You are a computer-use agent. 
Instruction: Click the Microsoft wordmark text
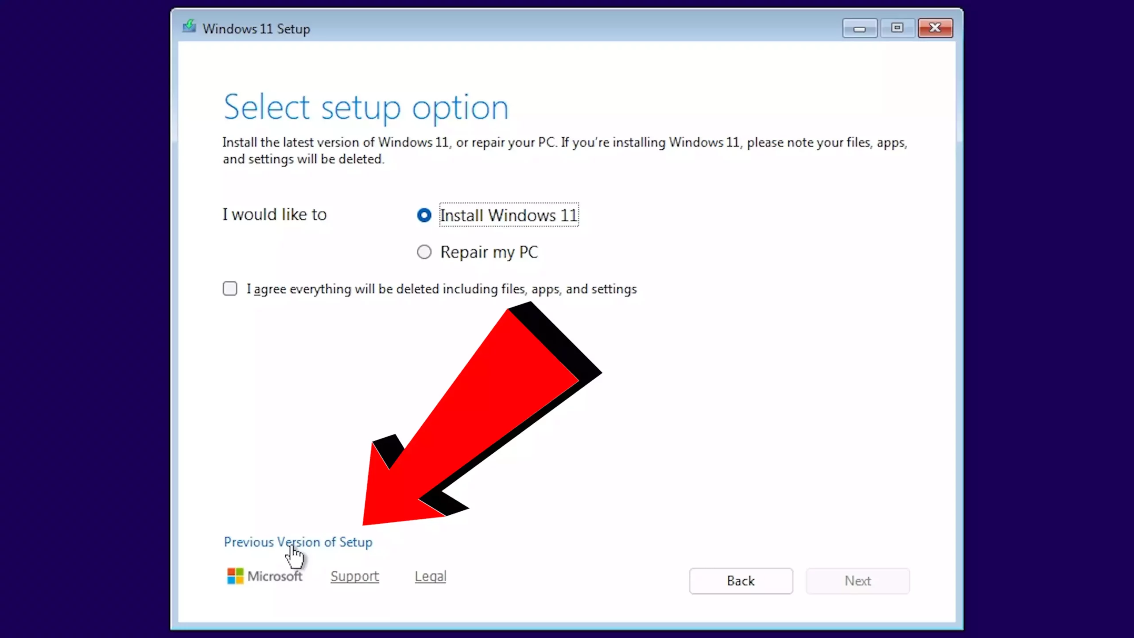coord(275,576)
